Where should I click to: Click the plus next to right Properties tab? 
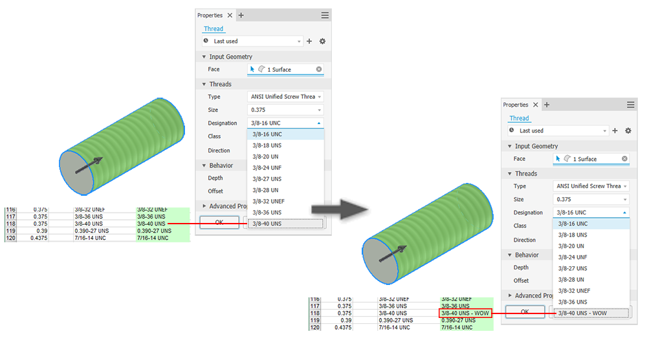(547, 105)
